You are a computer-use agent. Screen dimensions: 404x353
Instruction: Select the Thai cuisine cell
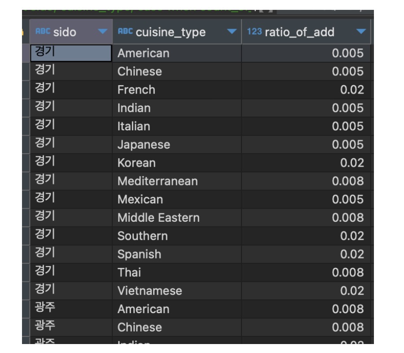pyautogui.click(x=177, y=272)
